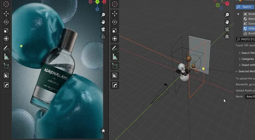Click the green axis circle on right viewport gizmo
The height and width of the screenshot is (140, 255).
[218, 5]
